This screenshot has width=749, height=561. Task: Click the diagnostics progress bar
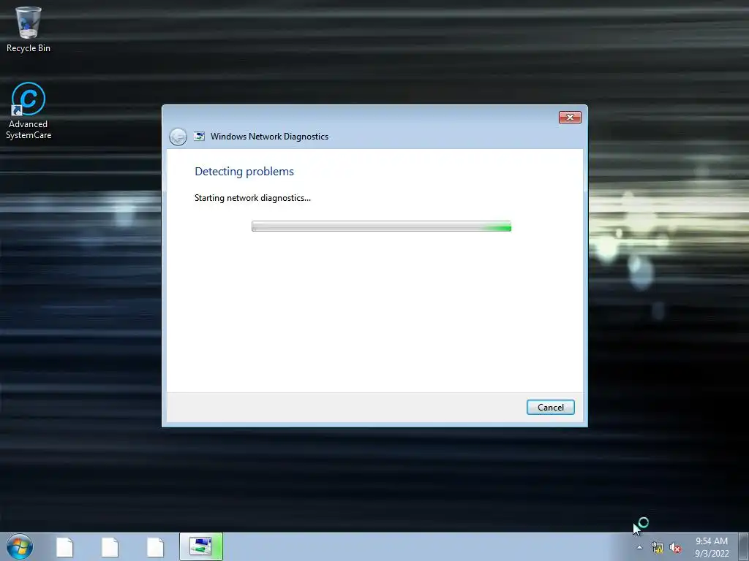381,226
